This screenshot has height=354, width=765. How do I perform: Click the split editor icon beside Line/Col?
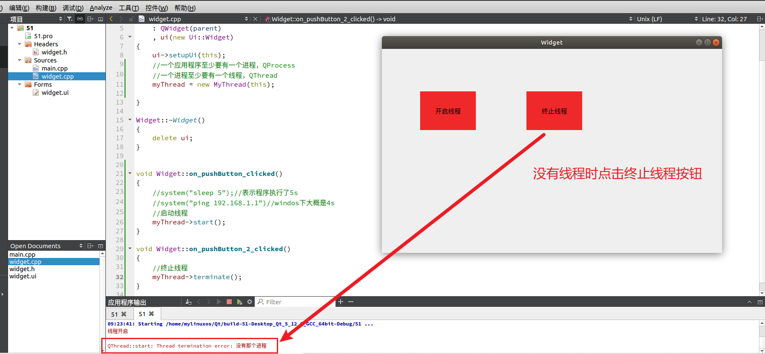(x=759, y=19)
